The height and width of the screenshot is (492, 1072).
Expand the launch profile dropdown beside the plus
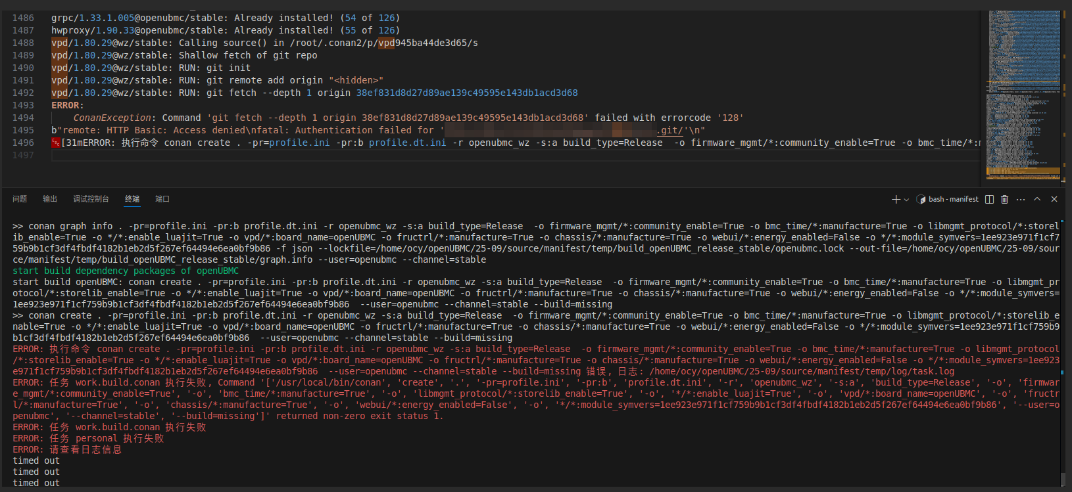pyautogui.click(x=907, y=200)
